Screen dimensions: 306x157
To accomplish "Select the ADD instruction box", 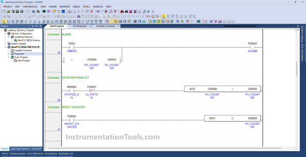I will (x=222, y=89).
